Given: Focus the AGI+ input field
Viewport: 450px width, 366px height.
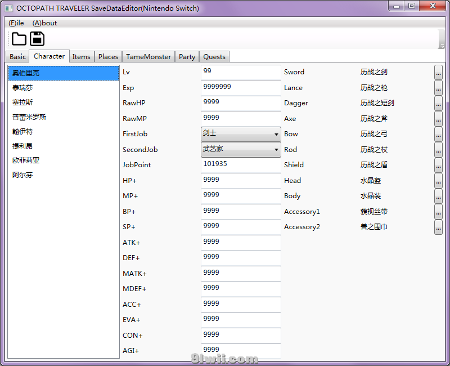Looking at the screenshot, I should pyautogui.click(x=241, y=351).
